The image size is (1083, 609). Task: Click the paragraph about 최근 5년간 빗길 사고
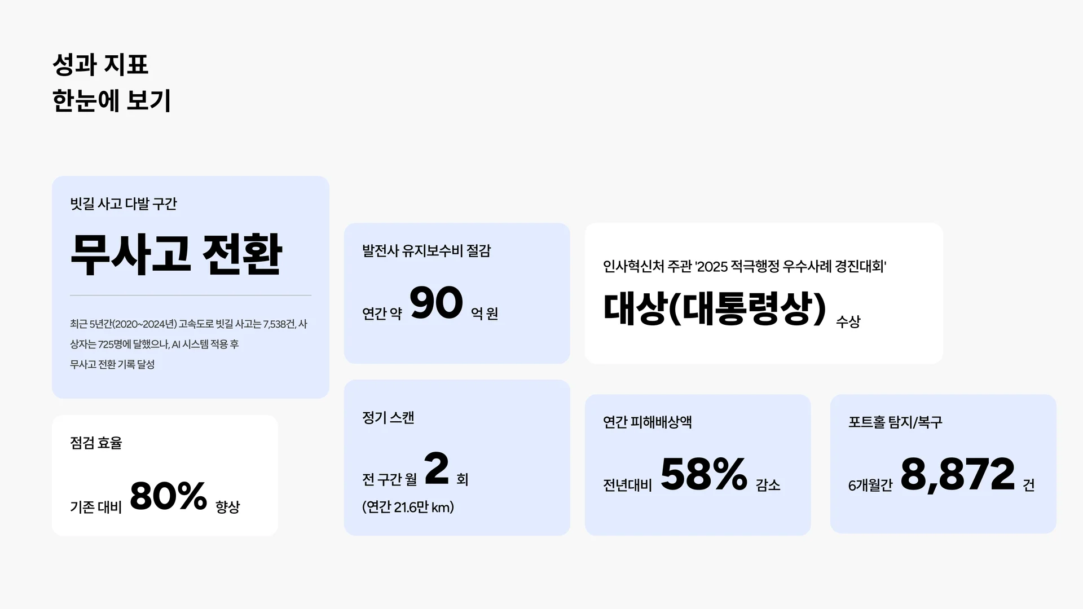[x=188, y=344]
